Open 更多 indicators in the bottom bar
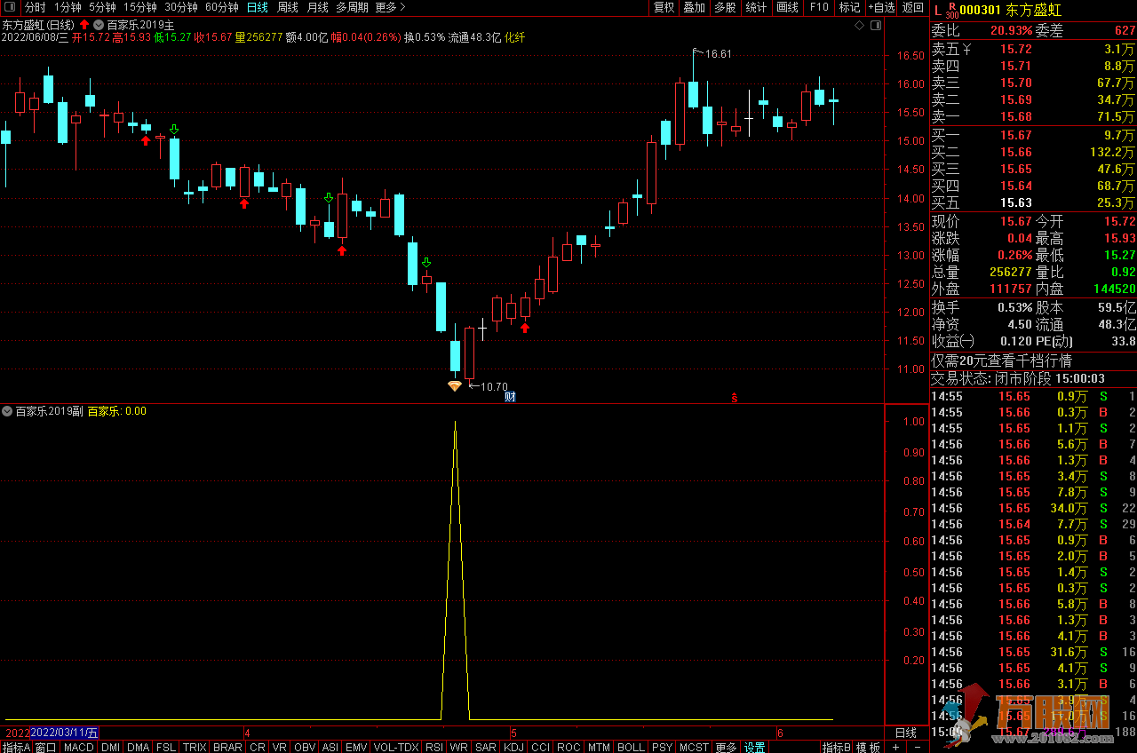 point(726,747)
